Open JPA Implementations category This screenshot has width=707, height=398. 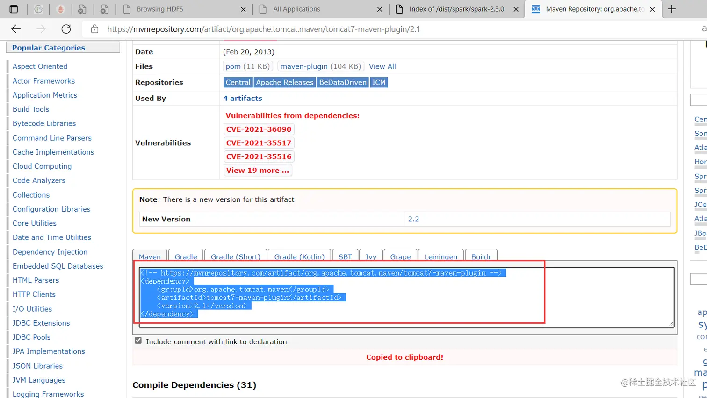pos(49,351)
